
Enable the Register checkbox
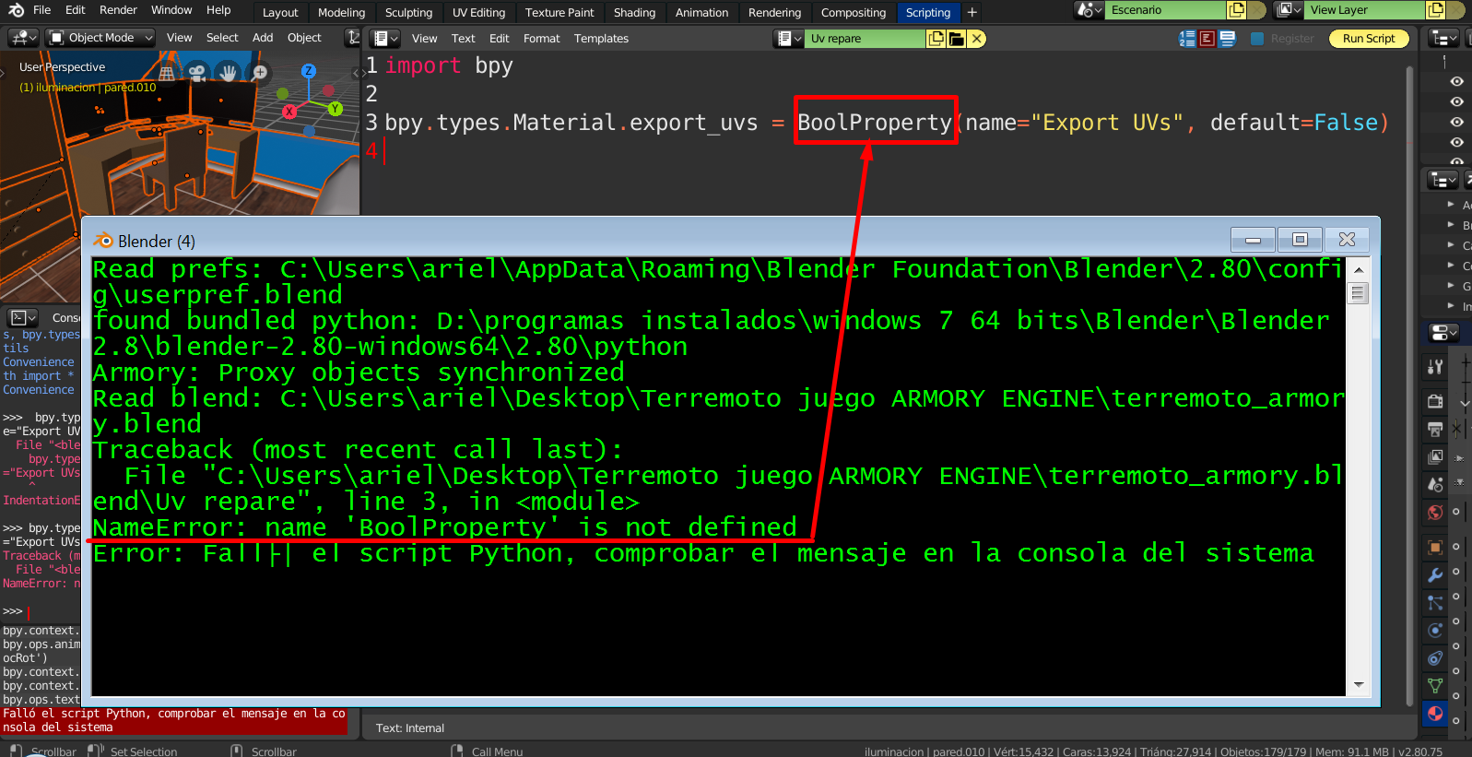pyautogui.click(x=1257, y=38)
